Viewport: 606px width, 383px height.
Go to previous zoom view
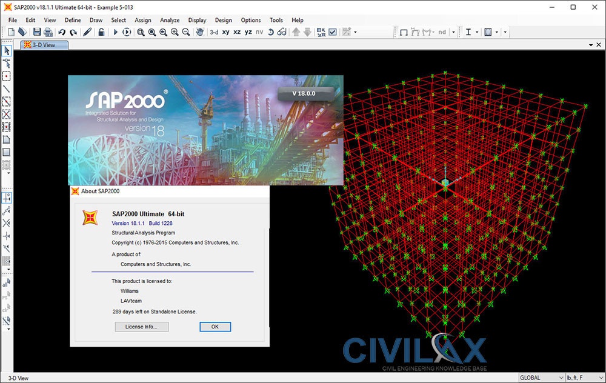(164, 32)
